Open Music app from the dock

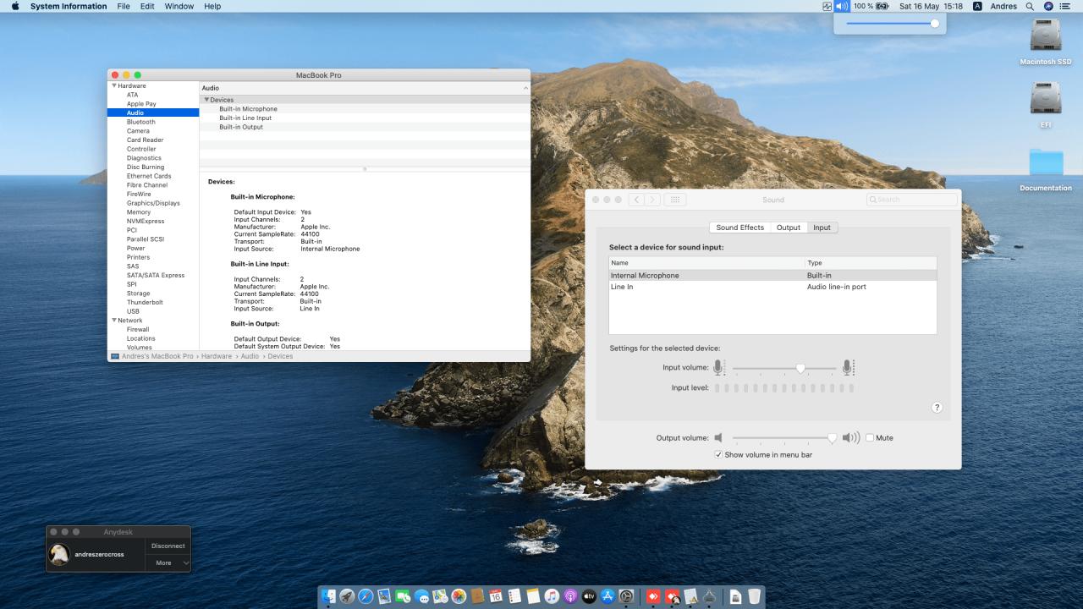552,596
